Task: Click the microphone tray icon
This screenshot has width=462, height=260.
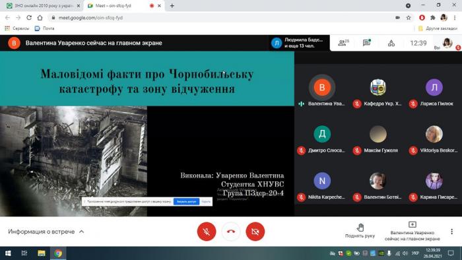Action: [389, 253]
